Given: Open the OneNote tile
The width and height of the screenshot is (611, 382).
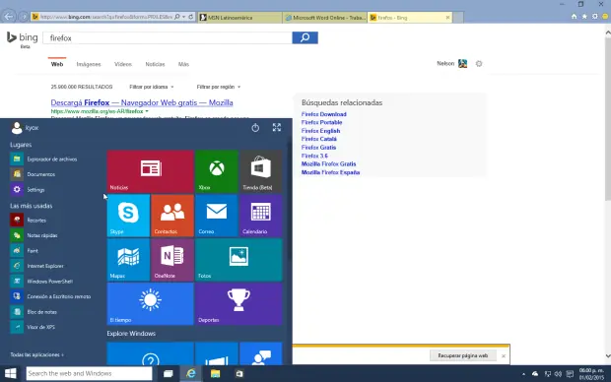Looking at the screenshot, I should [172, 260].
